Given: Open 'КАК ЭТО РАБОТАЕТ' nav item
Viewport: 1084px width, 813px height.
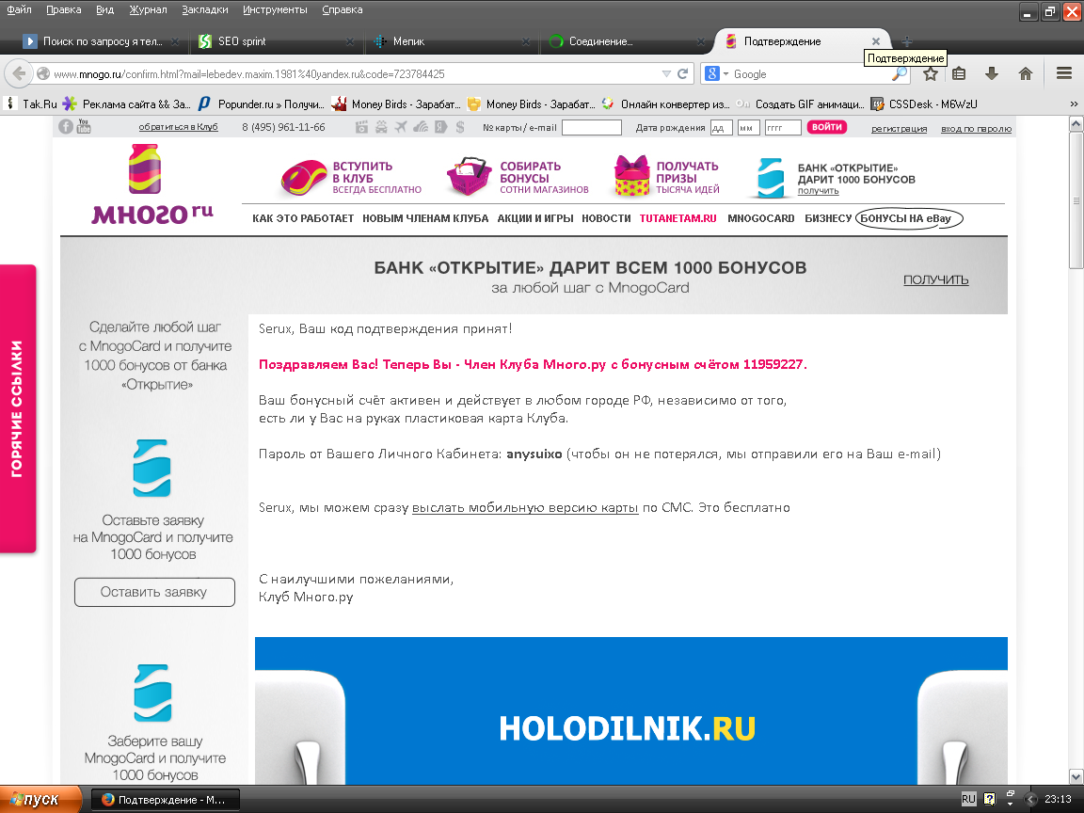Looking at the screenshot, I should click(303, 218).
